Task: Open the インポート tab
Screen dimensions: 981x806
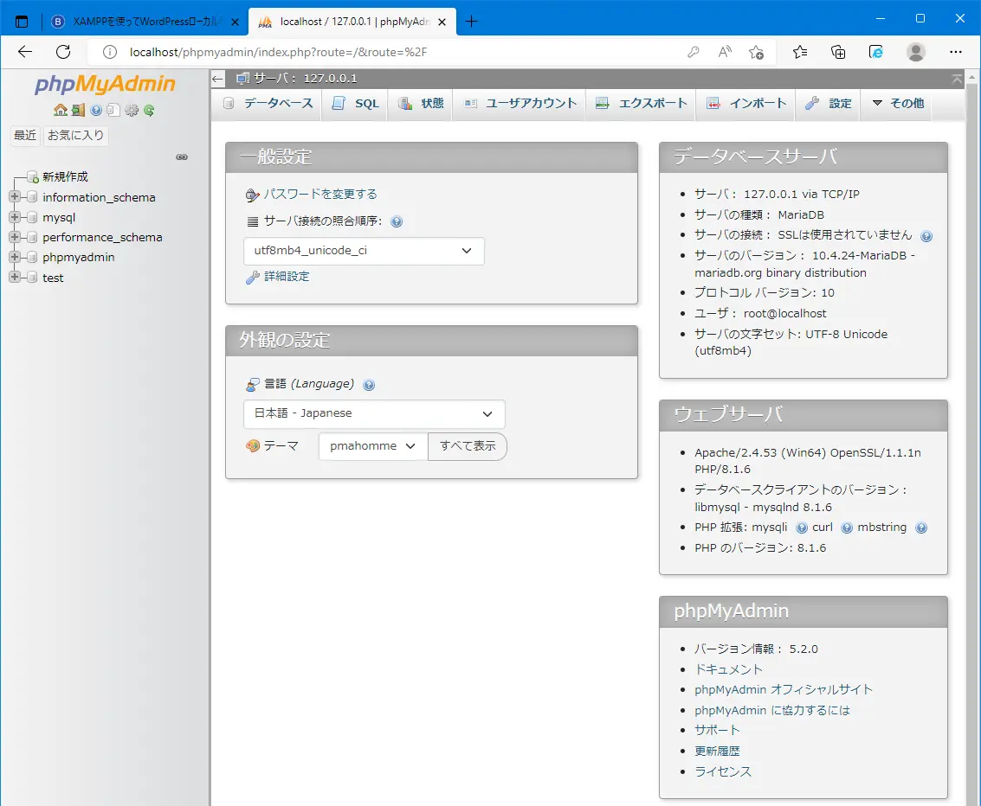Action: (746, 103)
